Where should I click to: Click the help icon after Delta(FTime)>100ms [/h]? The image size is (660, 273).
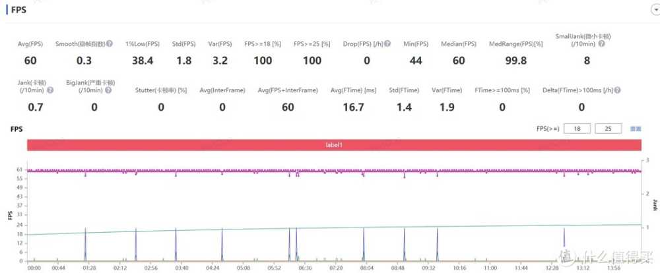618,90
